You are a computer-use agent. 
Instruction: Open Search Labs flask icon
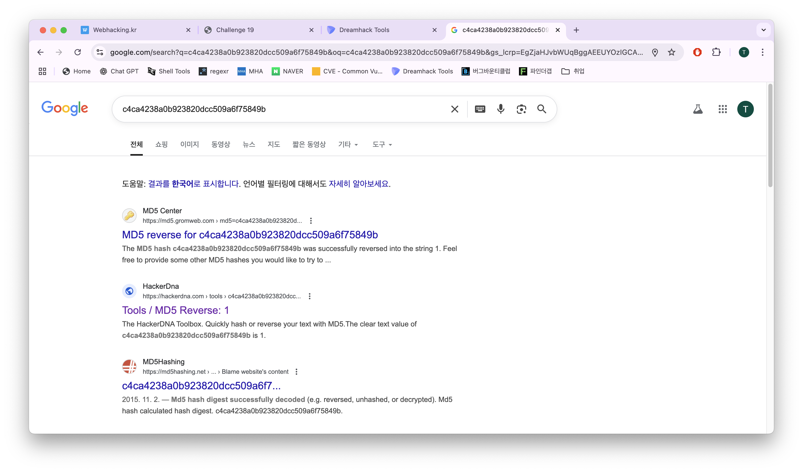[697, 109]
